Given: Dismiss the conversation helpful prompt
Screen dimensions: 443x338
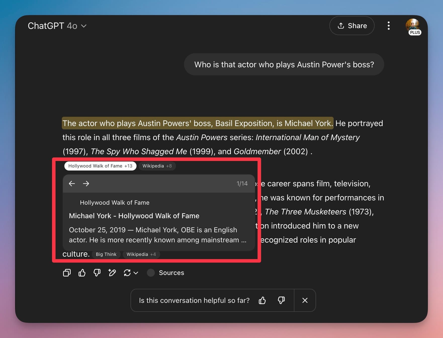Looking at the screenshot, I should [305, 300].
